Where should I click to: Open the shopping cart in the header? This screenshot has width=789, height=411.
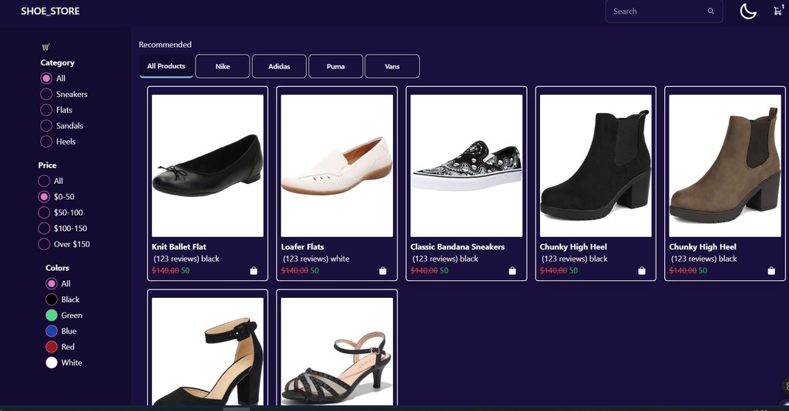(x=778, y=11)
